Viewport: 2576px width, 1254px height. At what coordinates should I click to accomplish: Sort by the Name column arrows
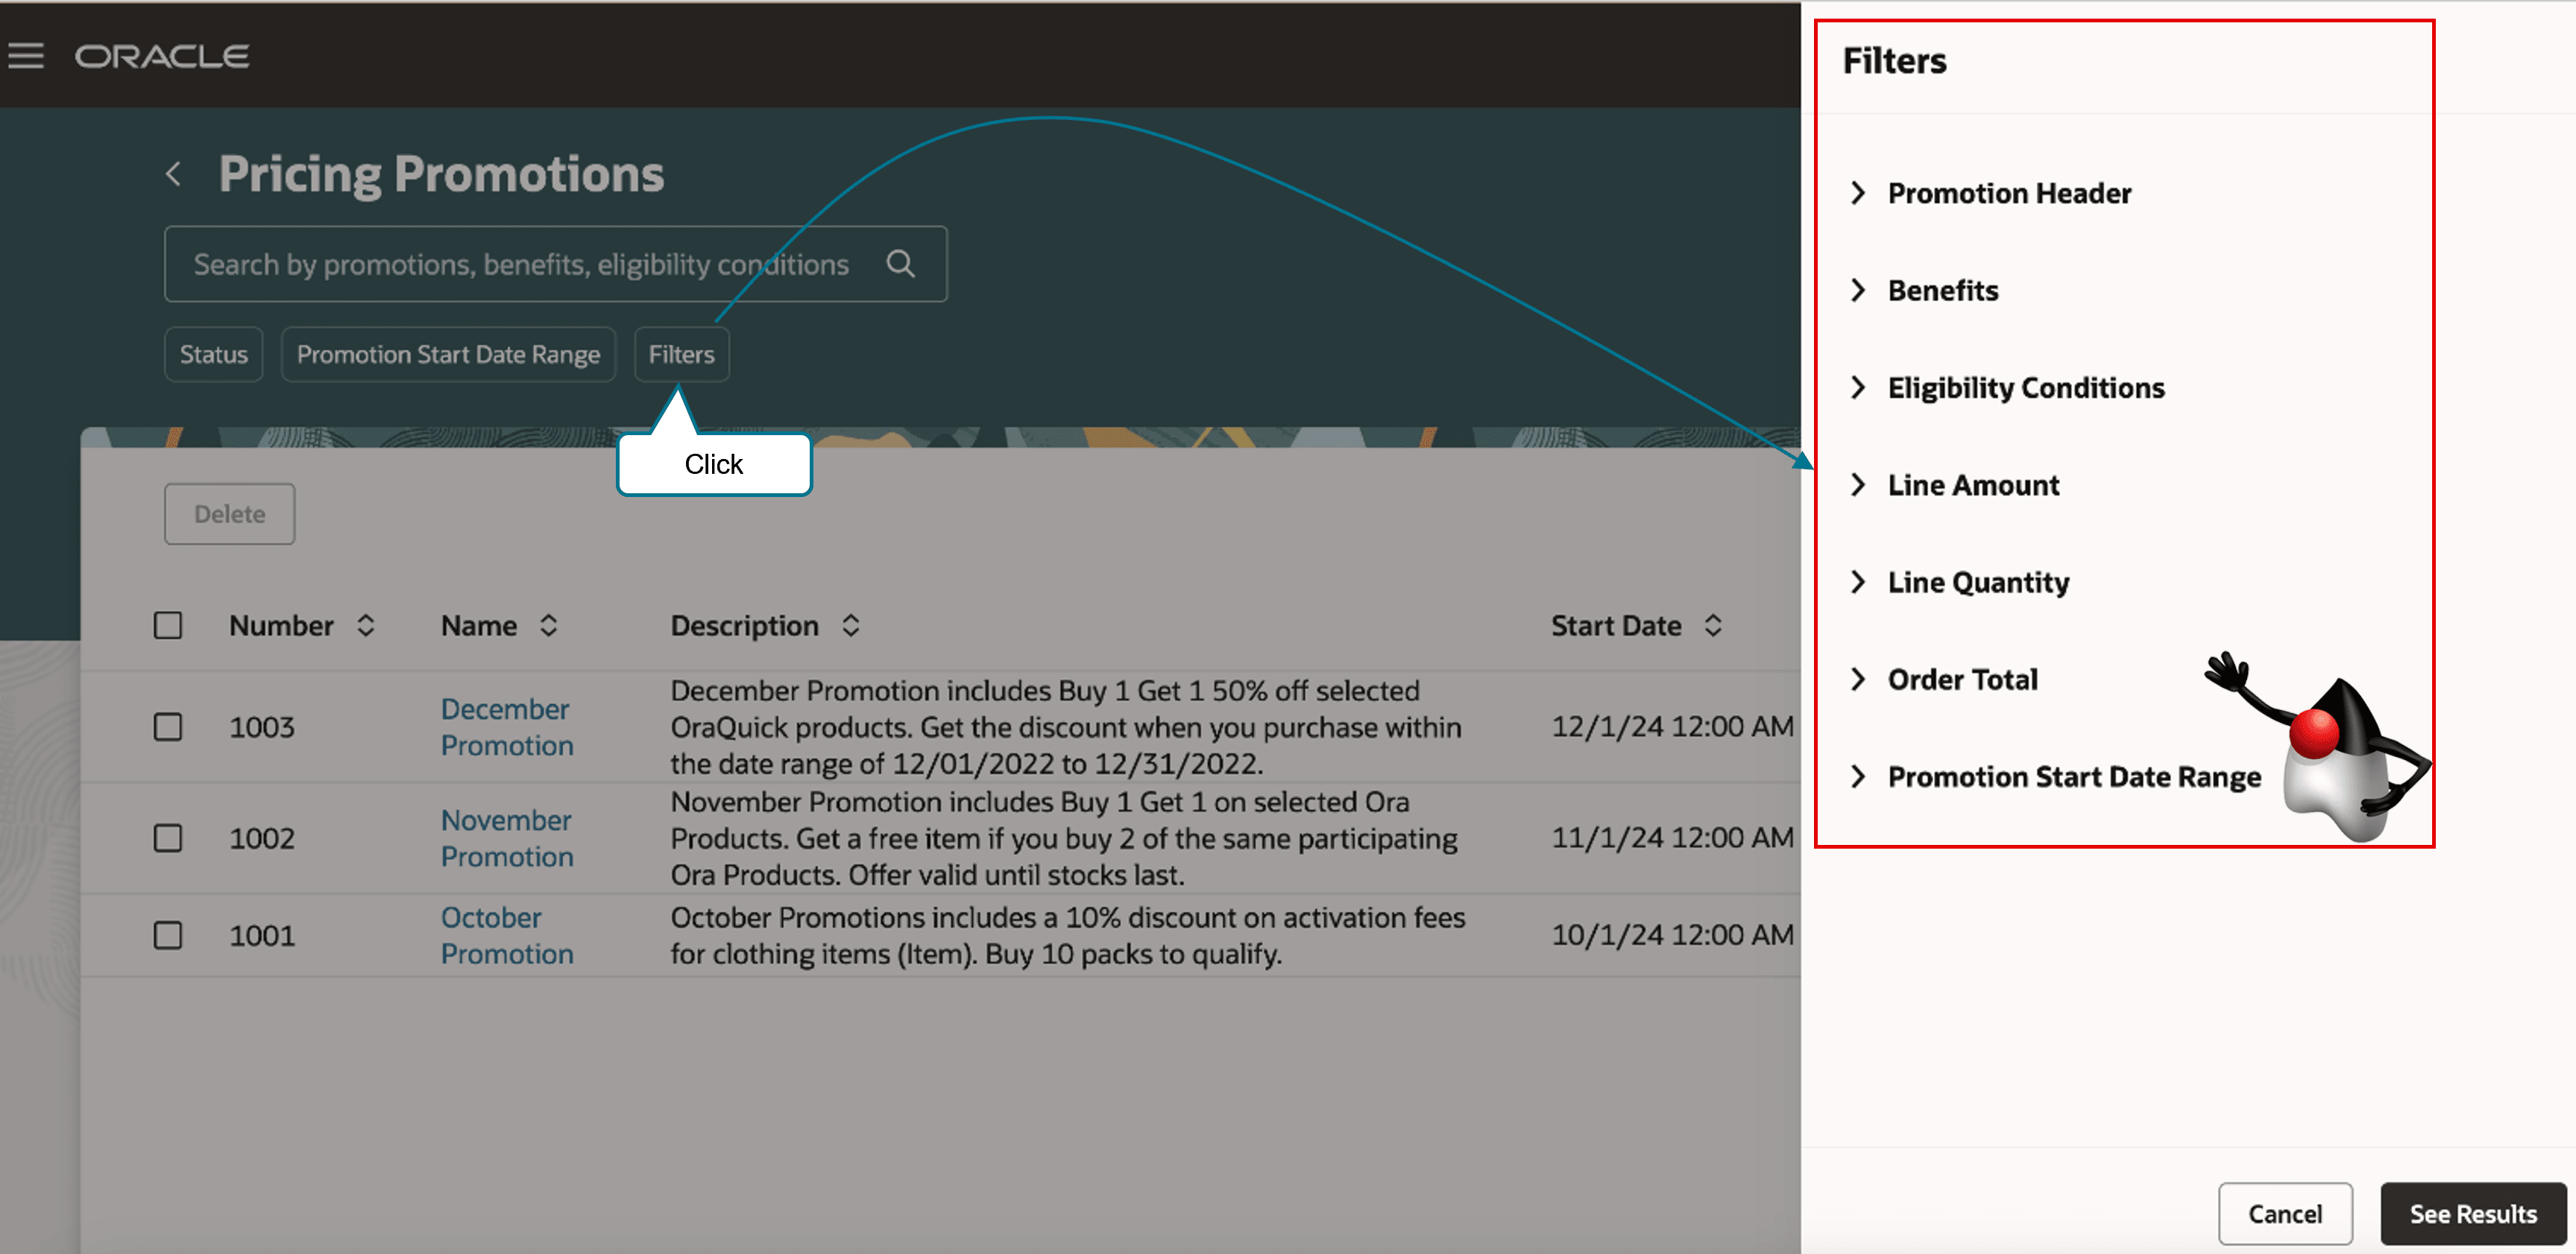click(x=549, y=625)
